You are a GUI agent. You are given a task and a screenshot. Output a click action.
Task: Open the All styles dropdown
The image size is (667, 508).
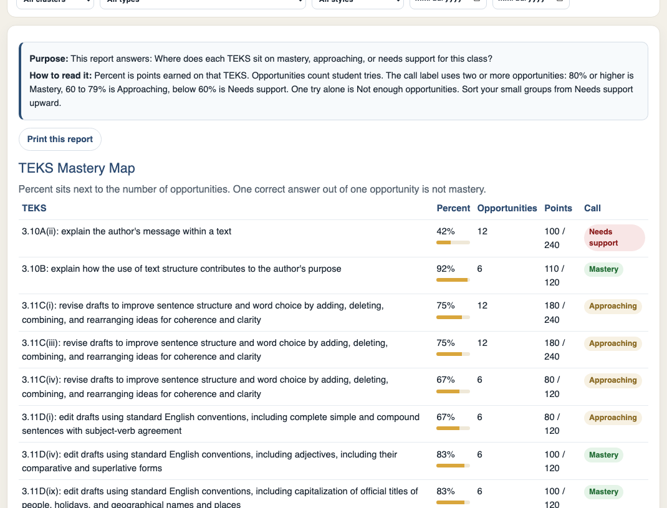tap(358, 3)
